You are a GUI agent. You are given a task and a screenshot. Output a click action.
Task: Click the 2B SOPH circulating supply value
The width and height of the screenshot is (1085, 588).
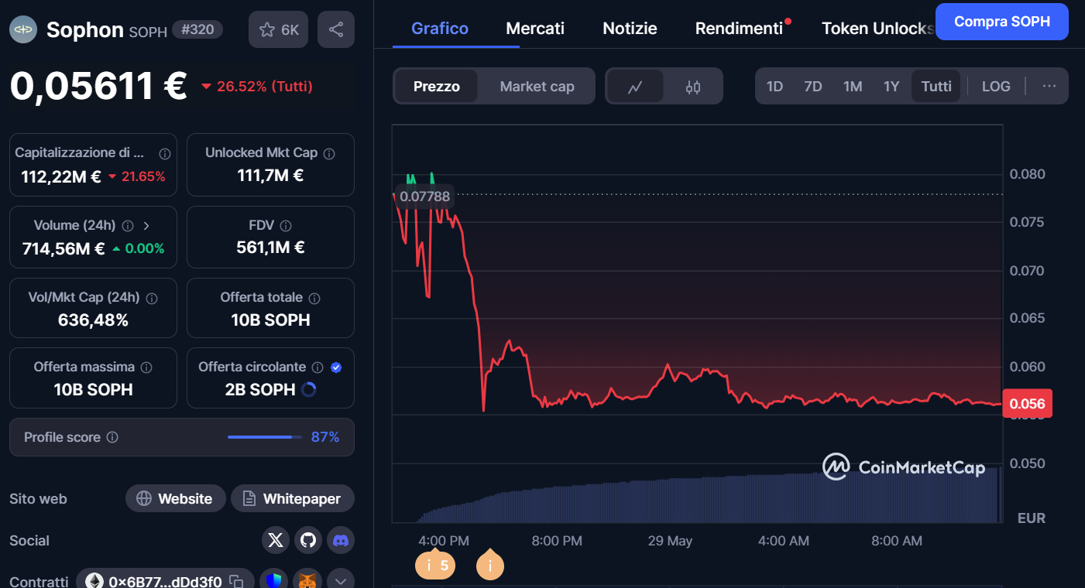click(x=260, y=389)
